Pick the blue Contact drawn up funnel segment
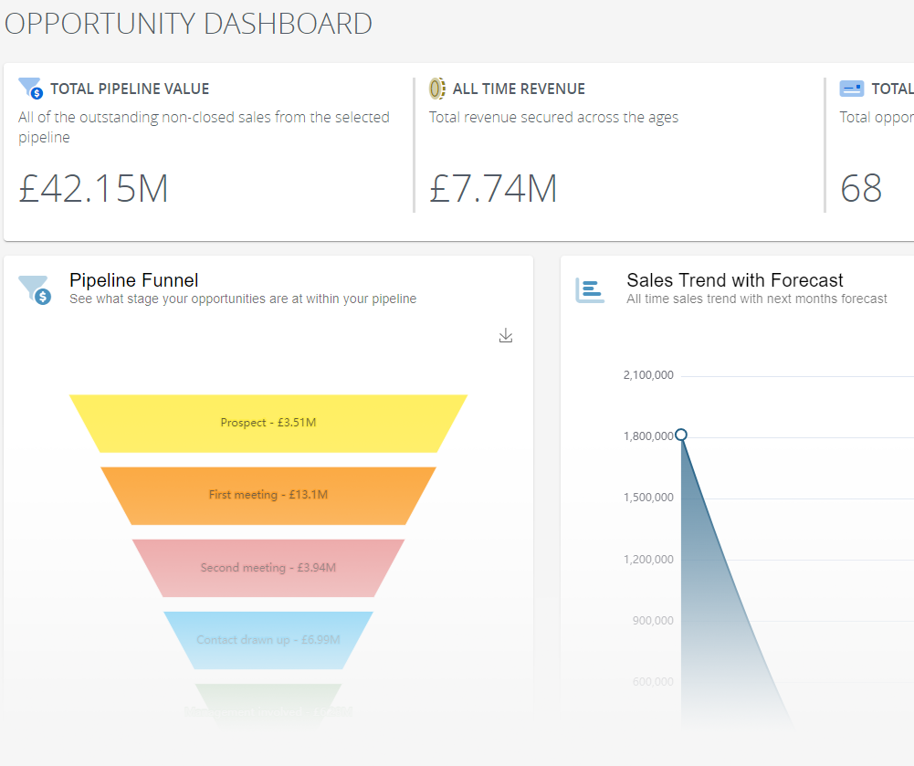Image resolution: width=914 pixels, height=766 pixels. click(x=268, y=639)
